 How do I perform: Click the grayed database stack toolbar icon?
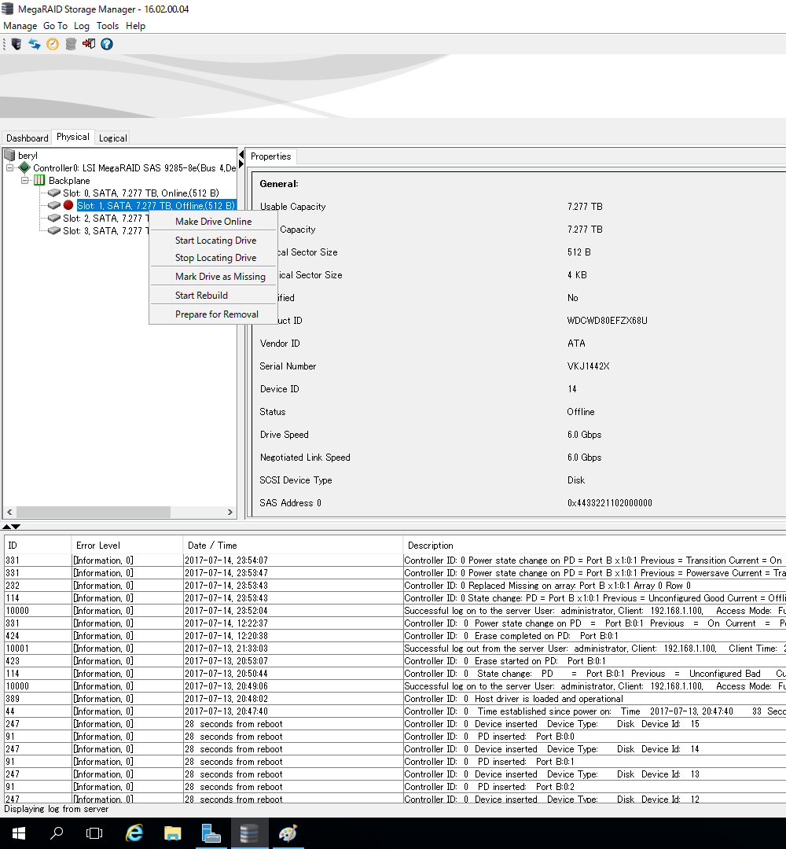(71, 44)
